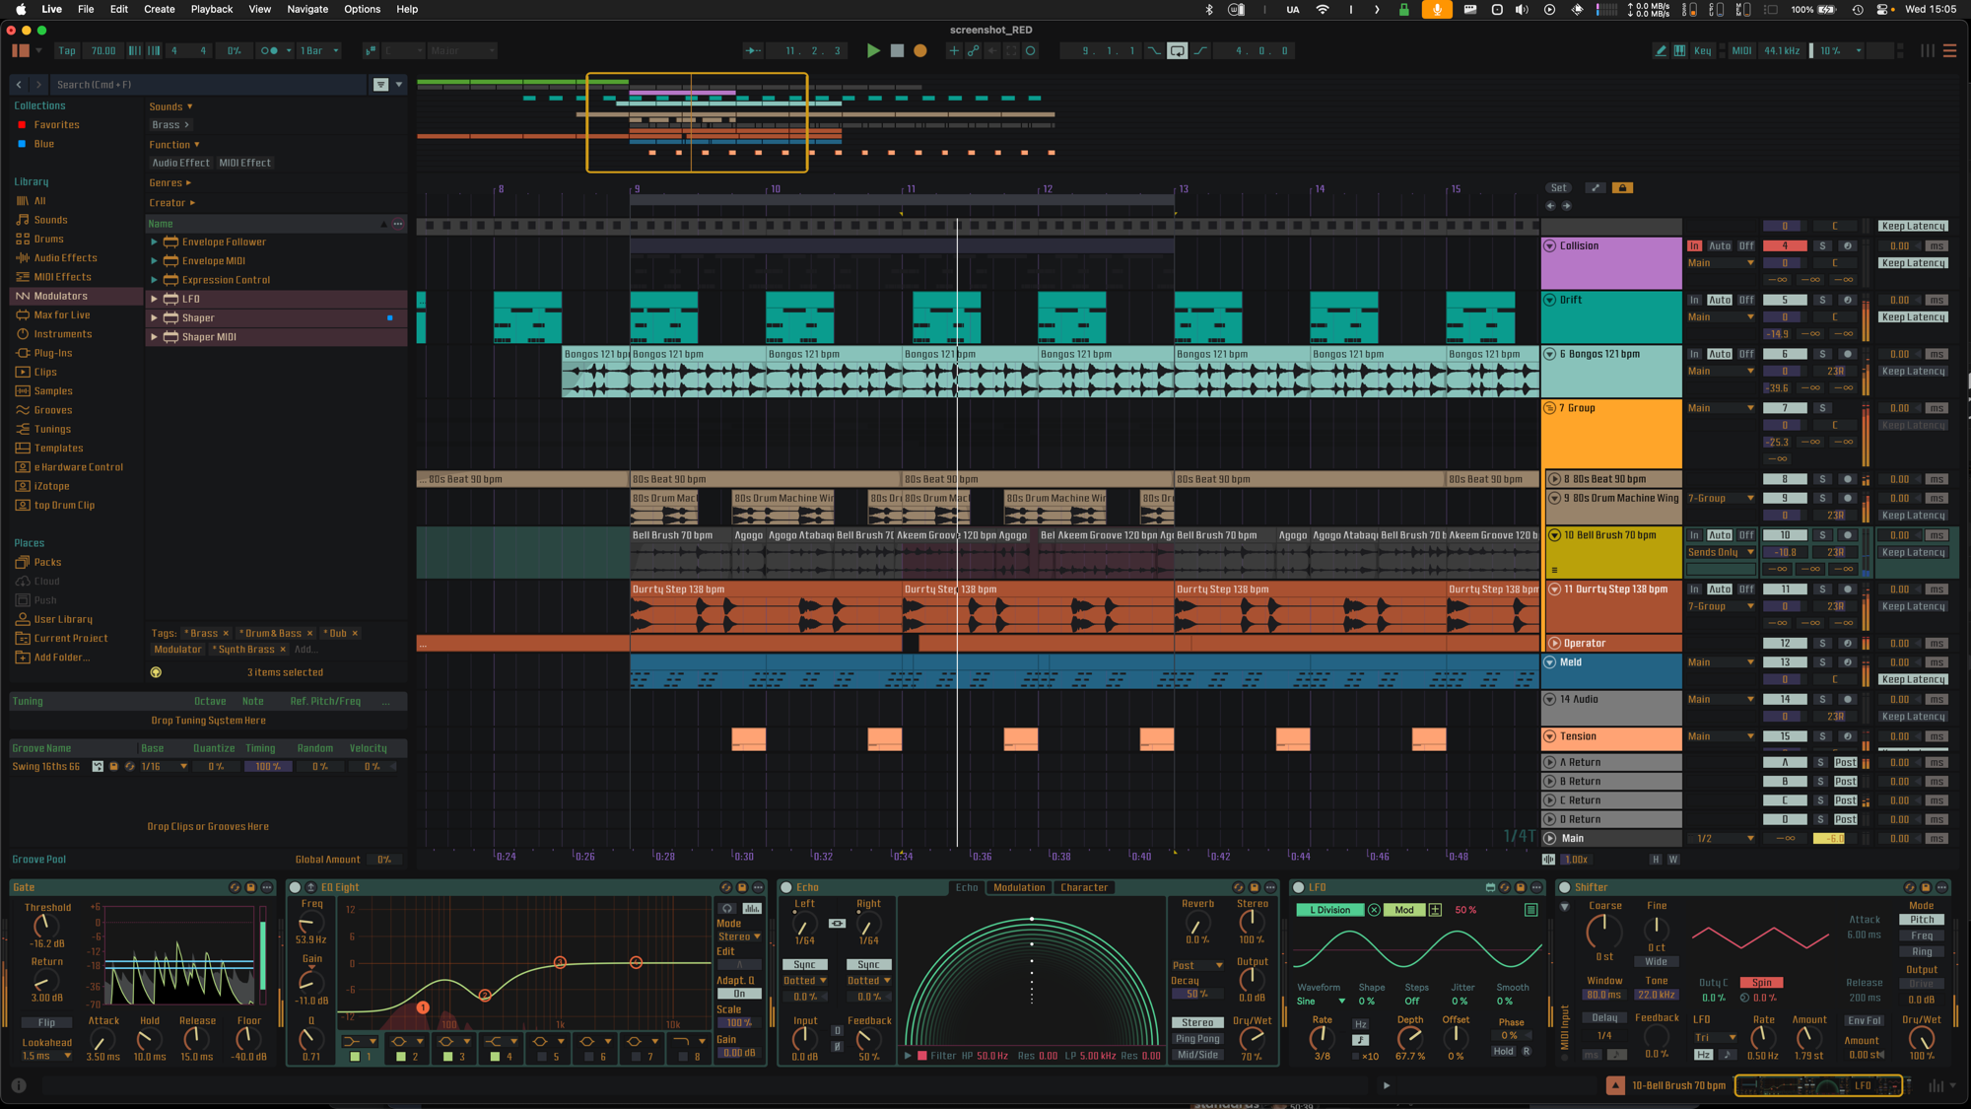The height and width of the screenshot is (1109, 1971).
Task: Expand the Shaper MIDI folder
Action: click(154, 337)
